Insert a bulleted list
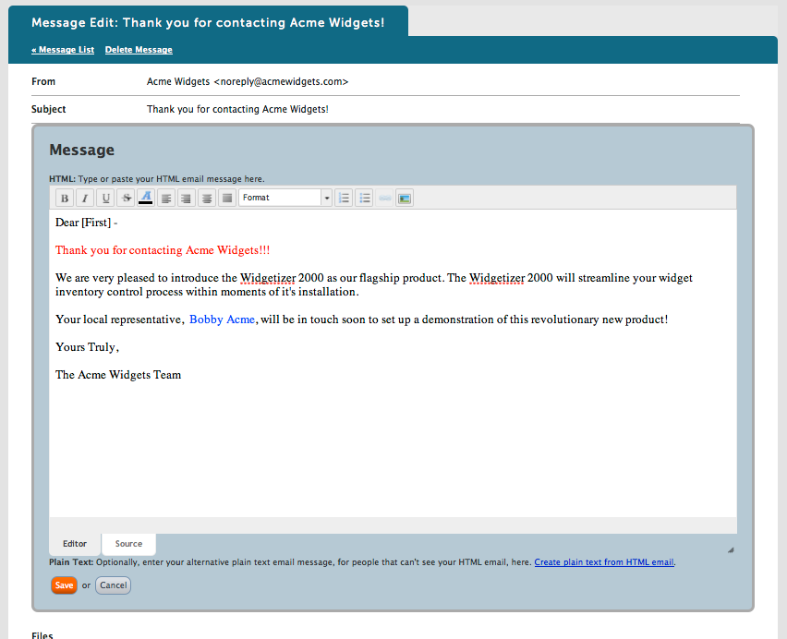787x639 pixels. (x=364, y=199)
